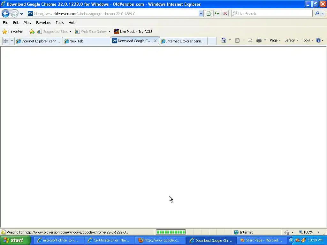Click the RSS Feeds icon
This screenshot has height=245, width=327.
[237, 41]
